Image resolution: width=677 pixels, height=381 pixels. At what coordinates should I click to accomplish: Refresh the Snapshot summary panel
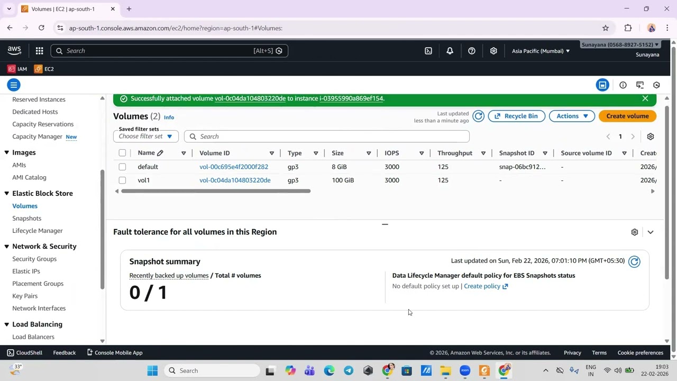[x=634, y=261]
